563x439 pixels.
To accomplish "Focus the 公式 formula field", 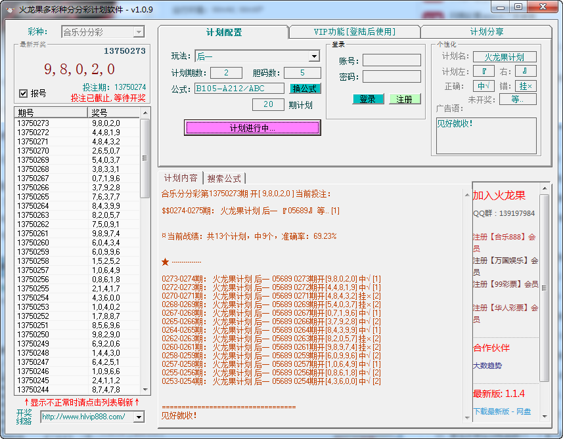I will pos(239,89).
